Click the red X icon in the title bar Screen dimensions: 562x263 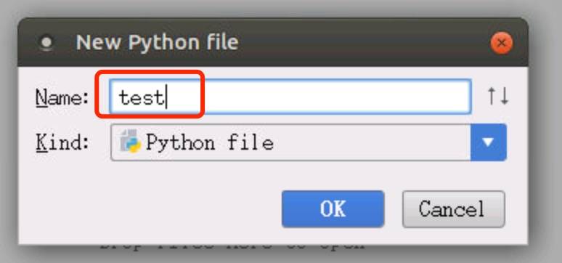tap(502, 43)
